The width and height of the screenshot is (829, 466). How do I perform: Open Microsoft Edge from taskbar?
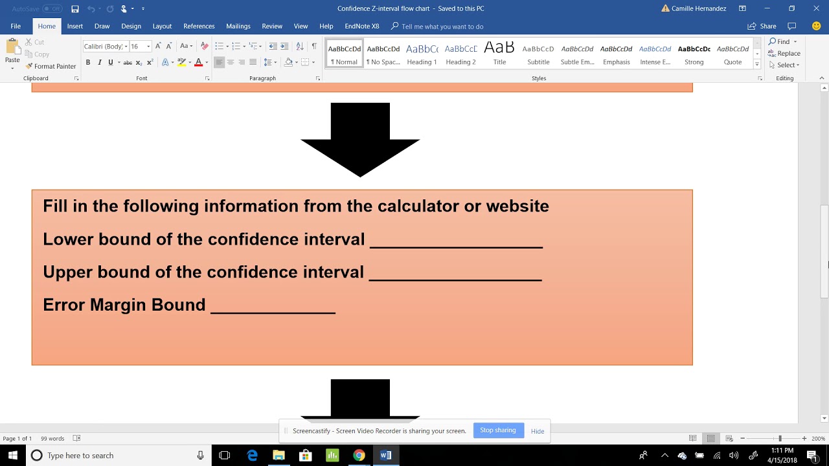click(x=252, y=455)
